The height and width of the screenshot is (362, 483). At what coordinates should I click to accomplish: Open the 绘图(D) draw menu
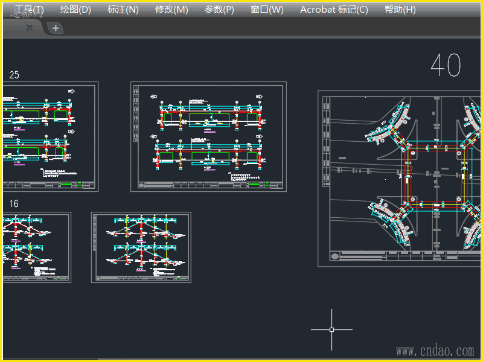75,10
